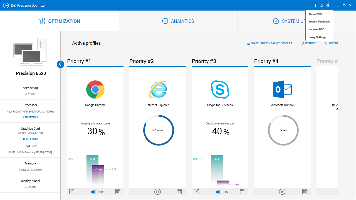Open the CPU Details link

coord(30,117)
